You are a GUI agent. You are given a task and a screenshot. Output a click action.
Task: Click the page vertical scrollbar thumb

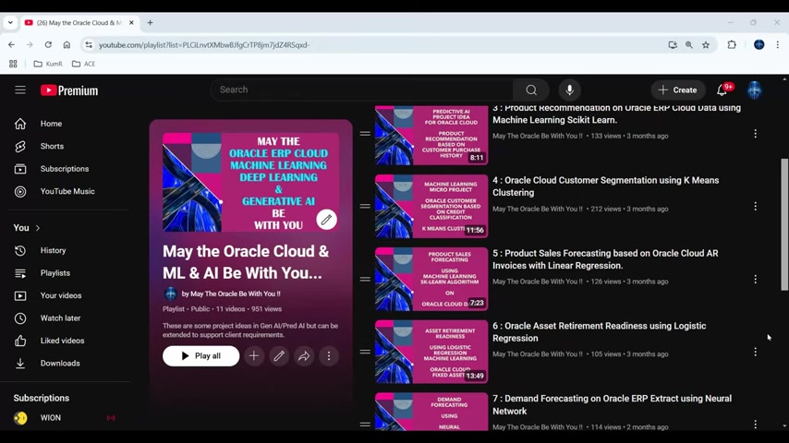784,224
